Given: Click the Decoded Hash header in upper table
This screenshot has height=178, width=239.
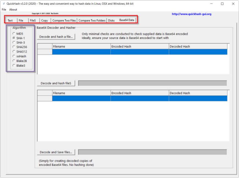Looking at the screenshot, I should [x=198, y=46].
